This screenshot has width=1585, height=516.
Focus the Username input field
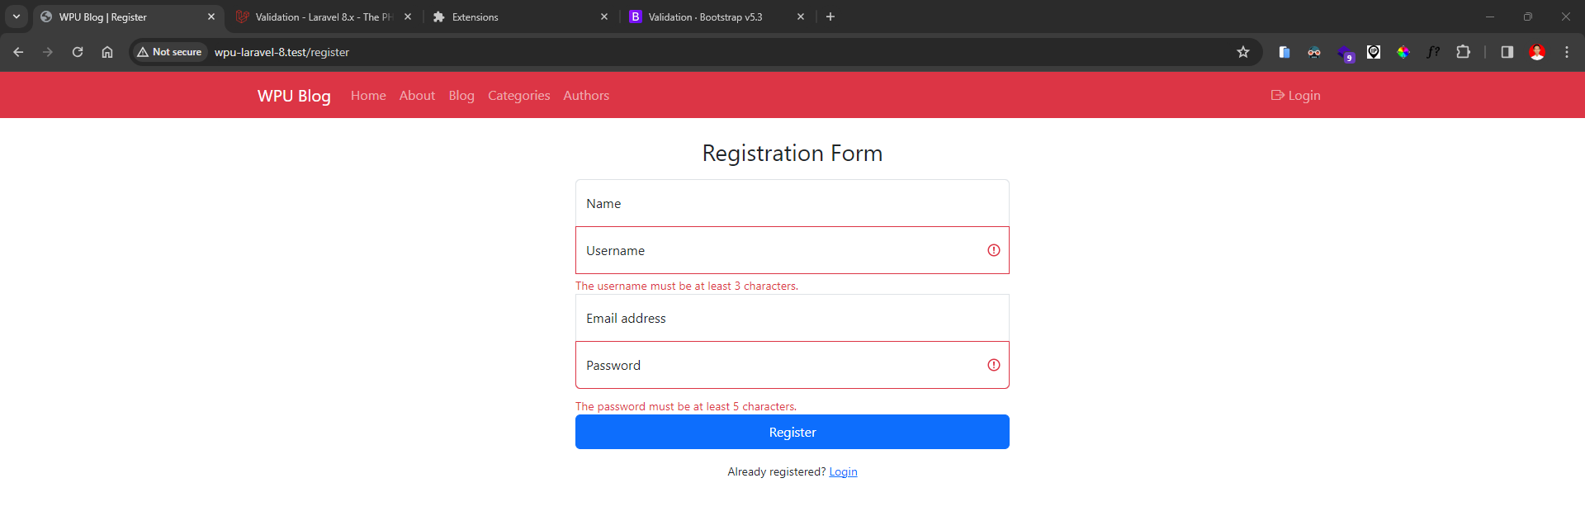(x=792, y=250)
